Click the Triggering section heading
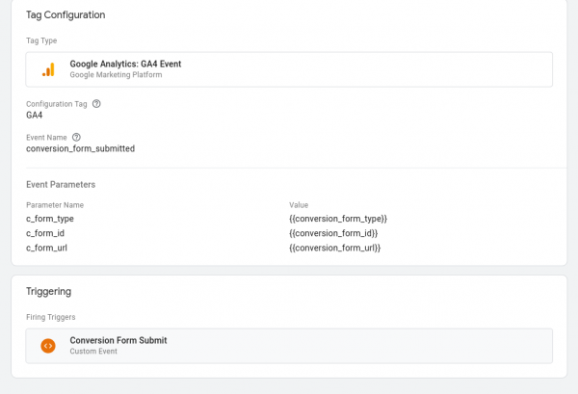578x394 pixels. 49,291
